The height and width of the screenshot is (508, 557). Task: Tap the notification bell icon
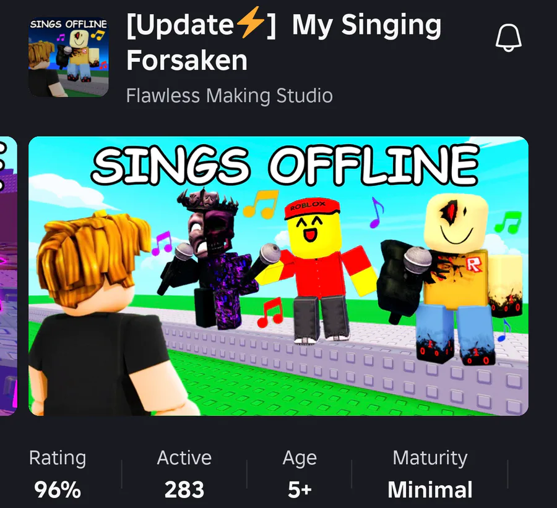tap(509, 38)
